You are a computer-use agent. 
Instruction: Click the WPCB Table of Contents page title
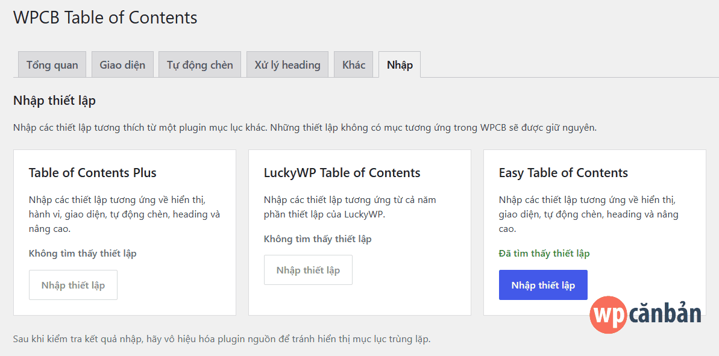(x=105, y=17)
